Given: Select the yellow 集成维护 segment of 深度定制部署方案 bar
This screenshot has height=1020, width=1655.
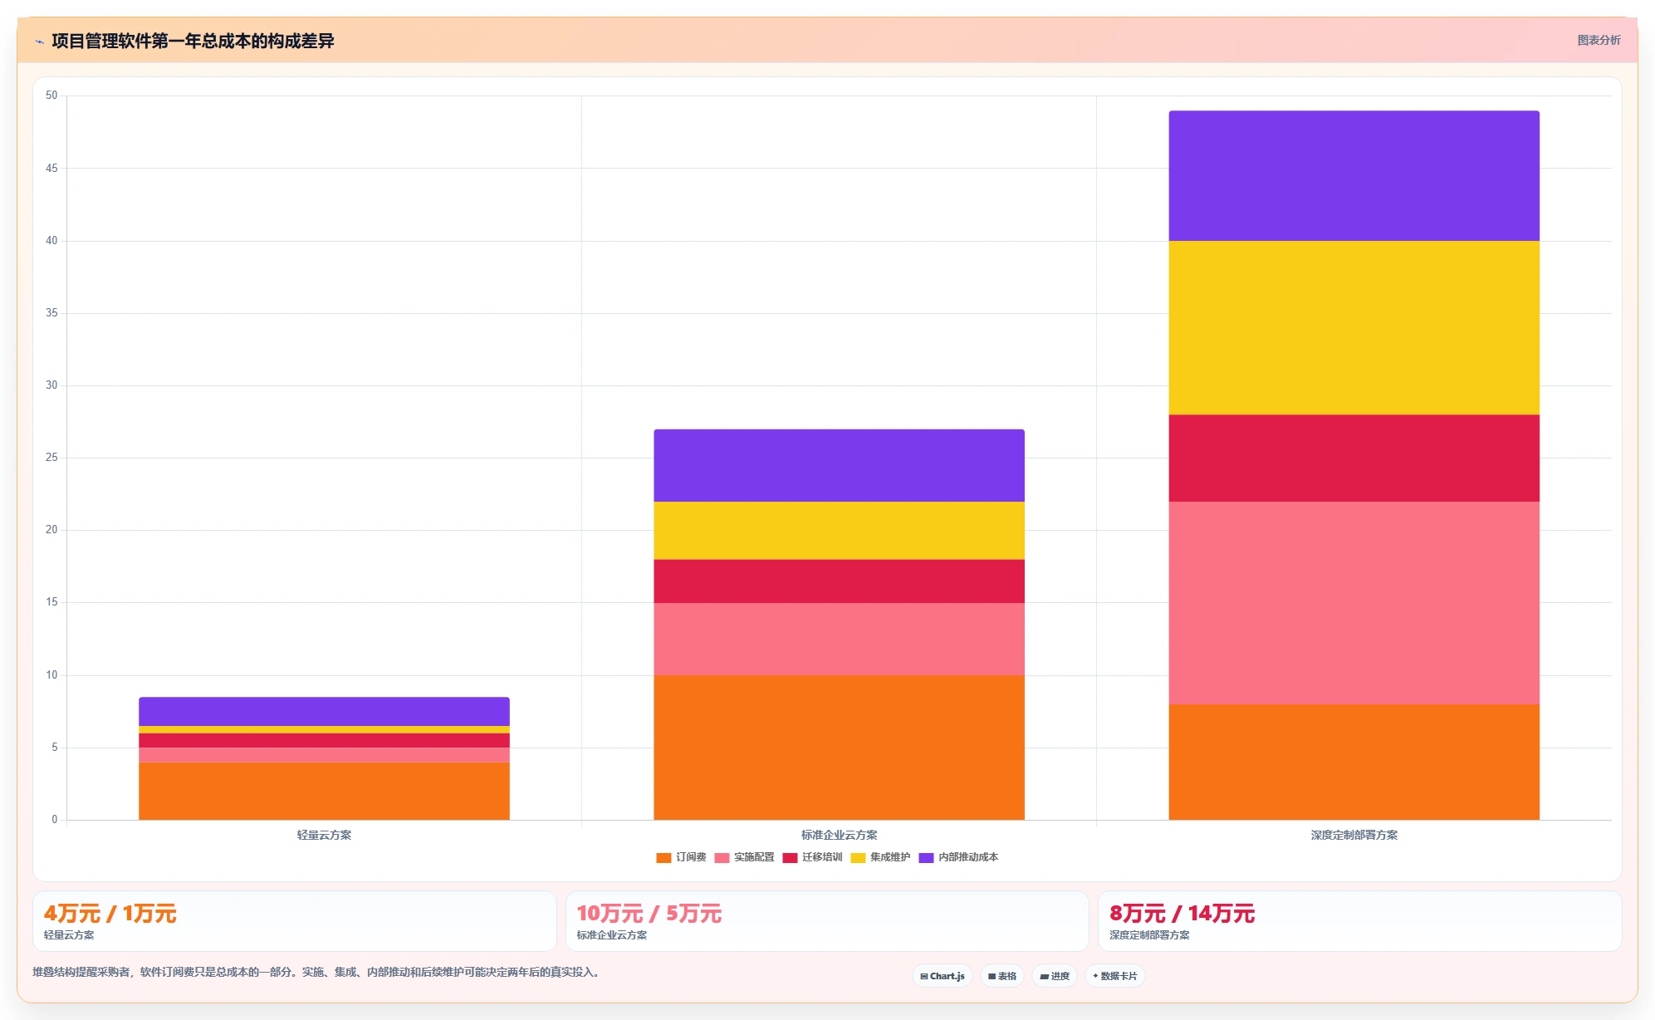Looking at the screenshot, I should point(1354,328).
